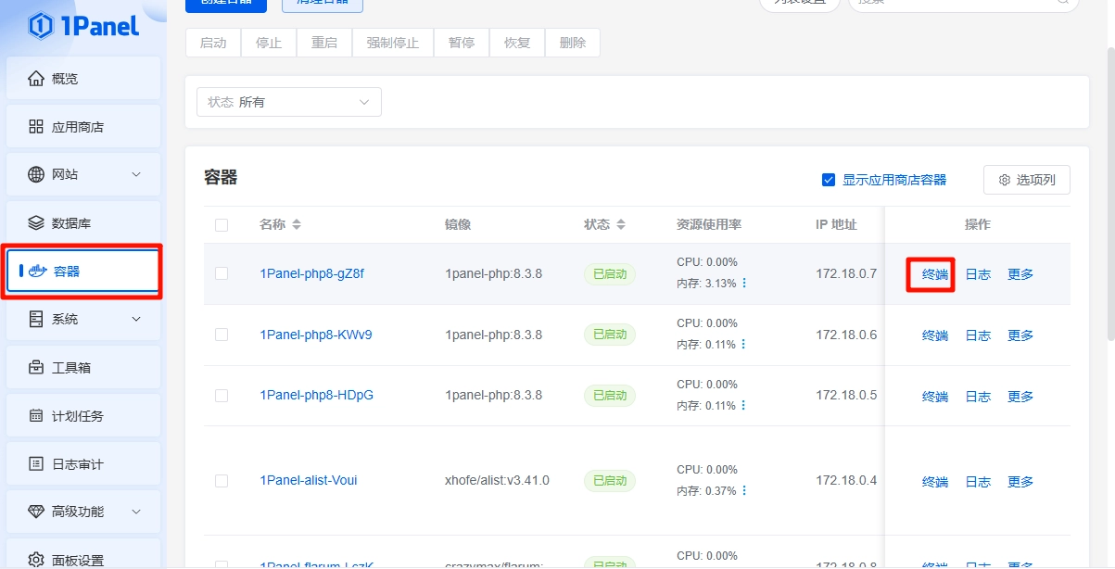Open 终端 for 1Panel-alist-Voui container

(x=934, y=482)
